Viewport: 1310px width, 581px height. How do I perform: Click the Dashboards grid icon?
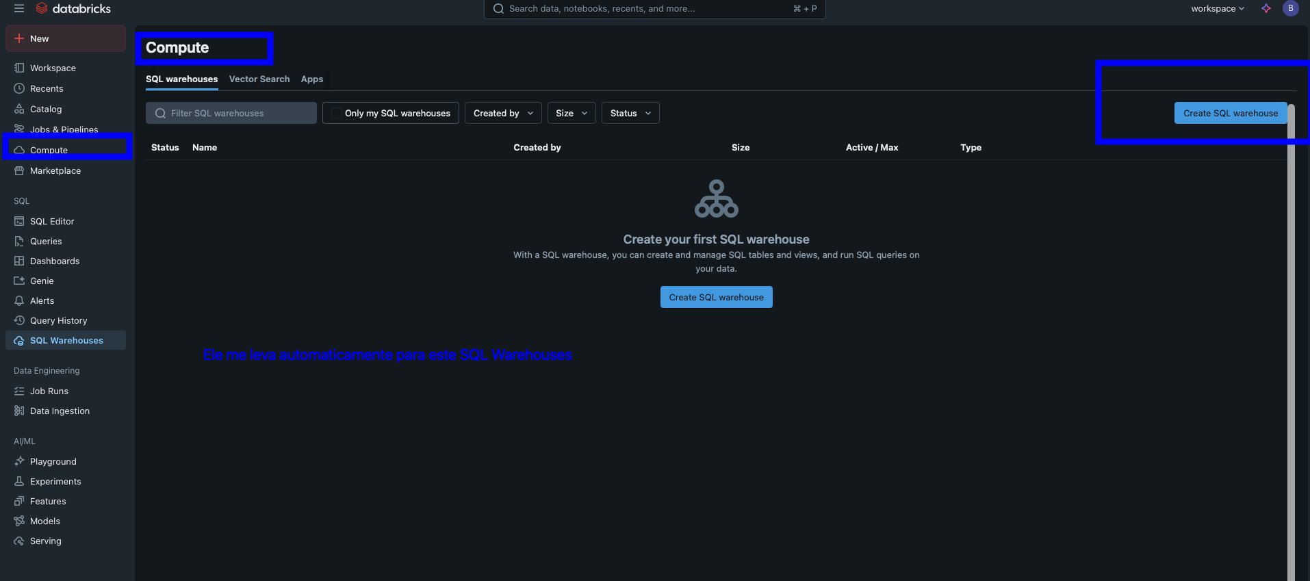click(19, 261)
